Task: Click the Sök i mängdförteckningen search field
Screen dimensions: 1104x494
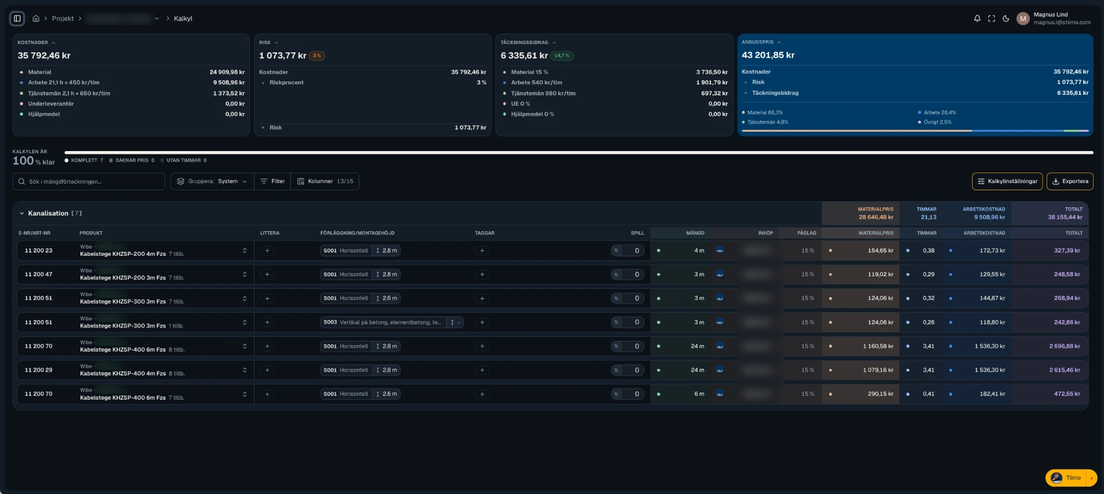Action: pyautogui.click(x=89, y=181)
